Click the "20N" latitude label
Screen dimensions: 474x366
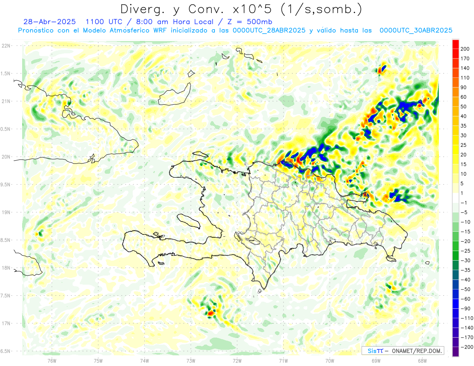click(6, 157)
